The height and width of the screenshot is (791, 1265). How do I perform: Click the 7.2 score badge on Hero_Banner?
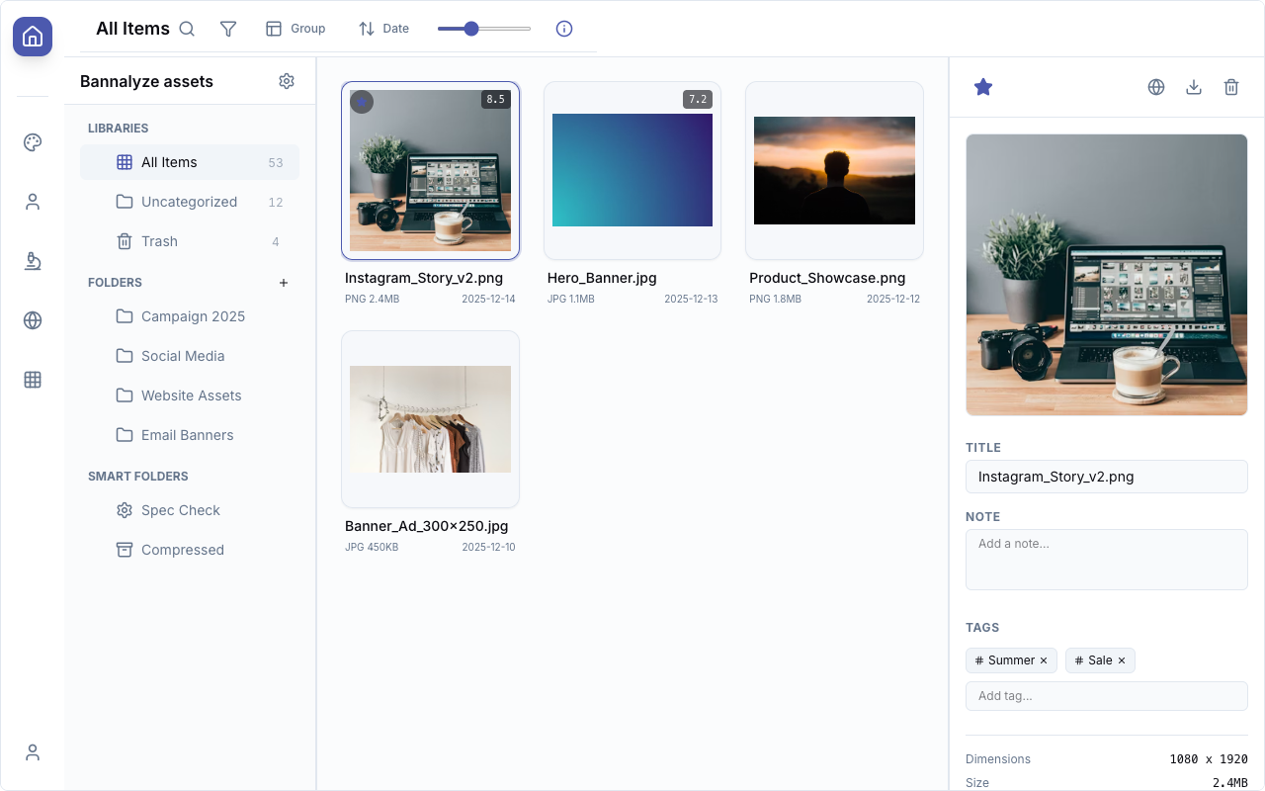698,99
